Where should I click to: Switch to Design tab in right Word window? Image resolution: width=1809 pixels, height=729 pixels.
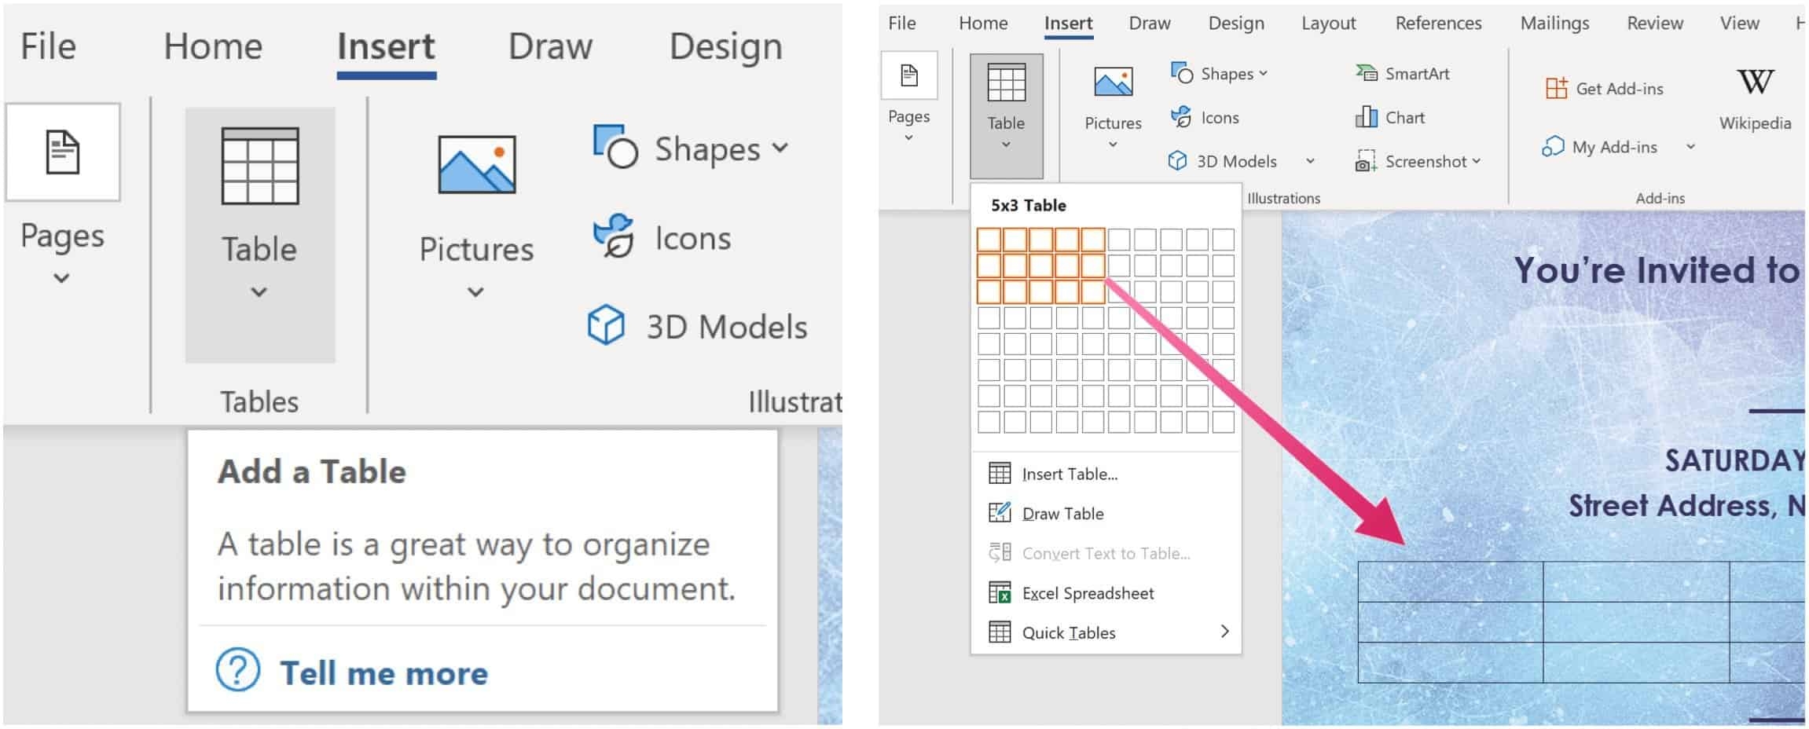(x=1236, y=24)
